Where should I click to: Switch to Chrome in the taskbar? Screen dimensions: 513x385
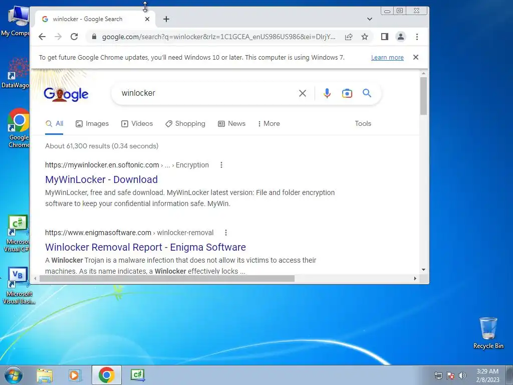click(x=106, y=375)
